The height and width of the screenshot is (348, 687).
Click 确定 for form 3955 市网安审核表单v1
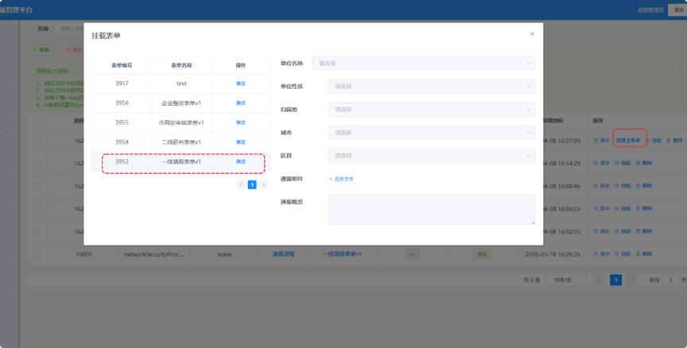point(241,122)
